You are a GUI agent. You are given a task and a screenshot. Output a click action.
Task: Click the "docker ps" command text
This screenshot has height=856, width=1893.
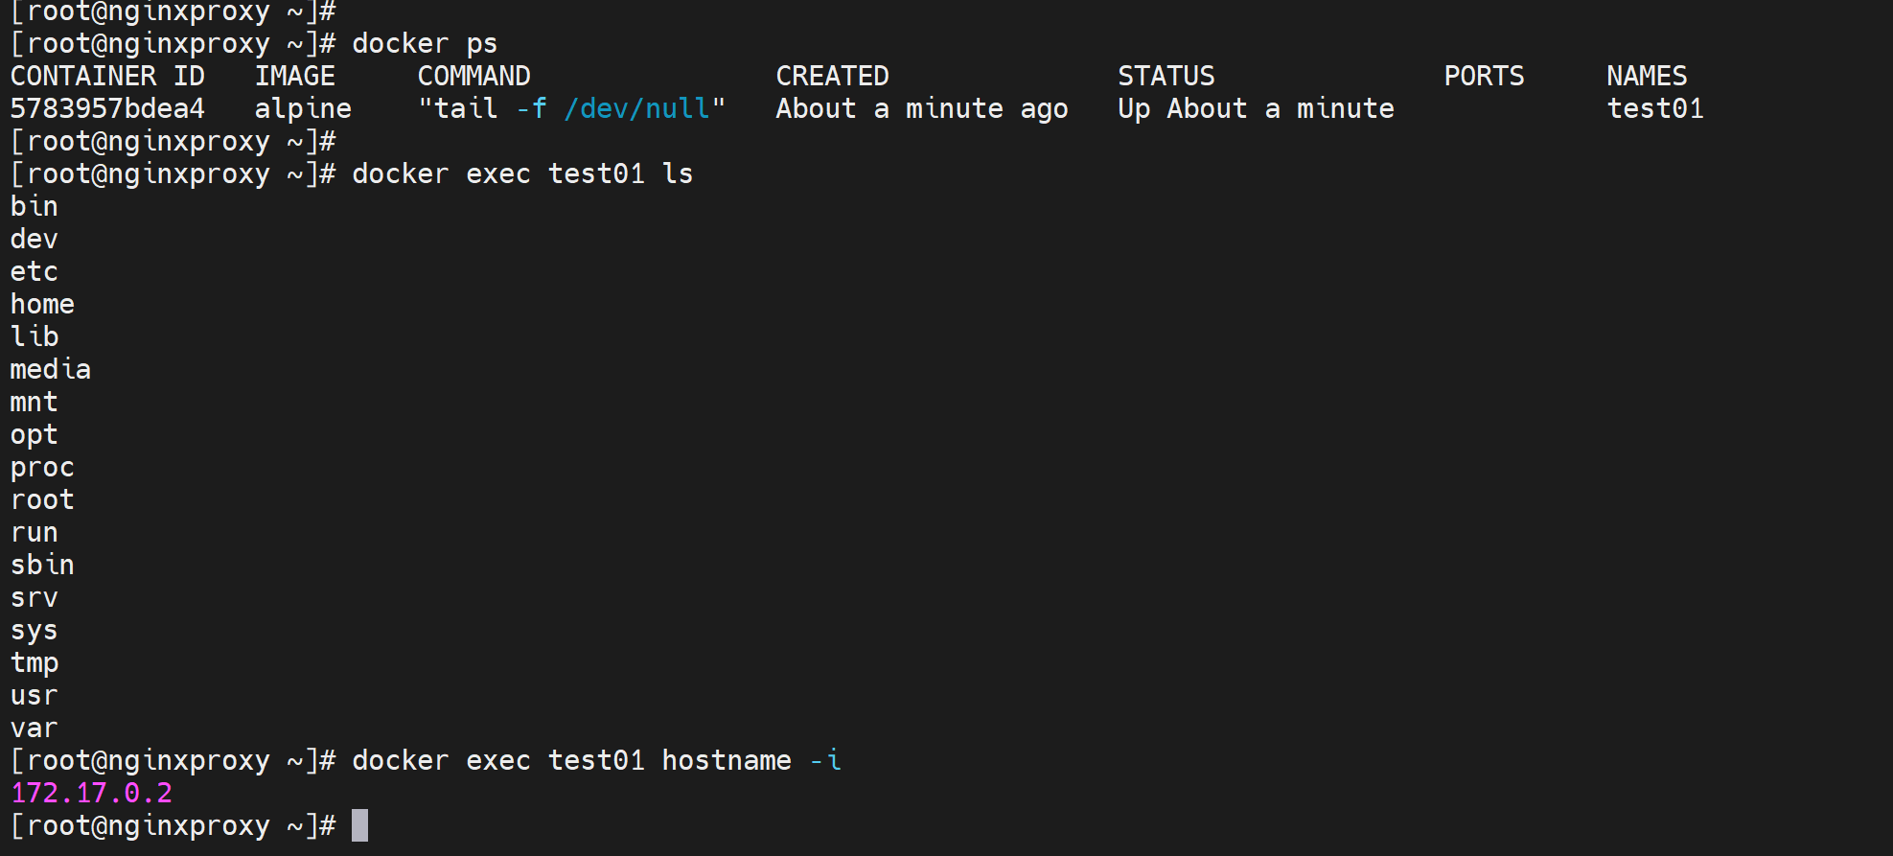click(x=425, y=43)
